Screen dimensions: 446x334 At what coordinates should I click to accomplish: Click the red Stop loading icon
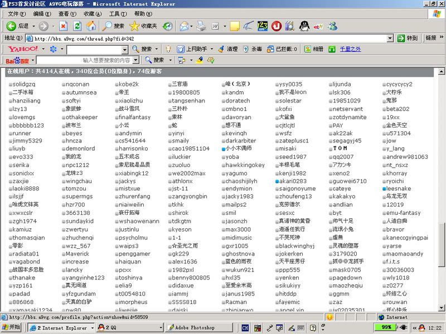(x=63, y=26)
